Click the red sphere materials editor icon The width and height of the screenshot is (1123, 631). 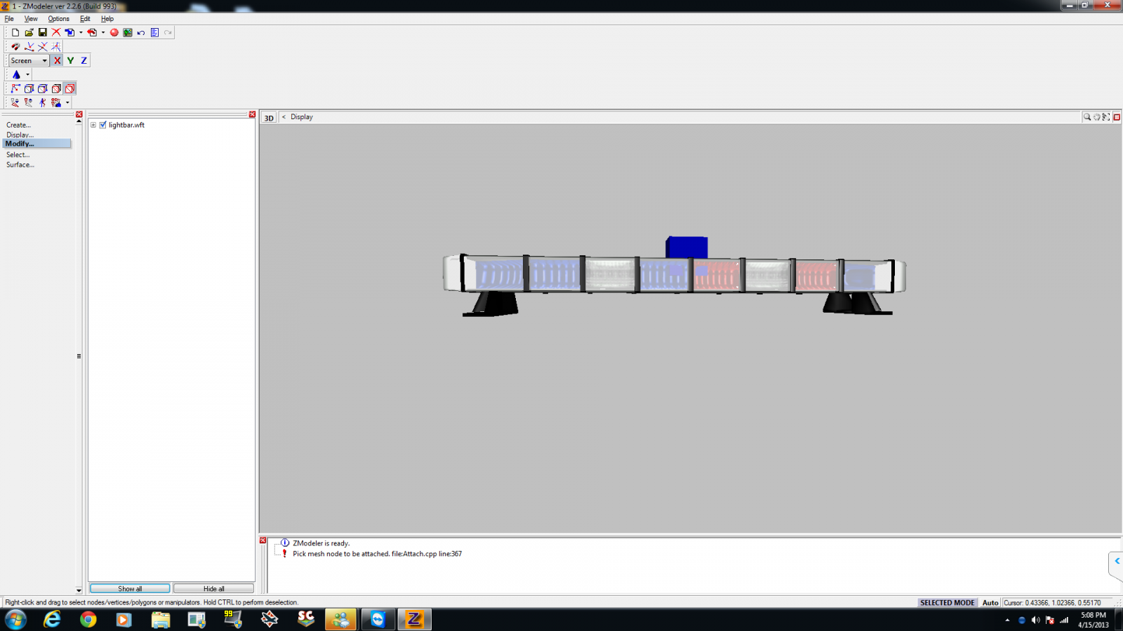114,32
